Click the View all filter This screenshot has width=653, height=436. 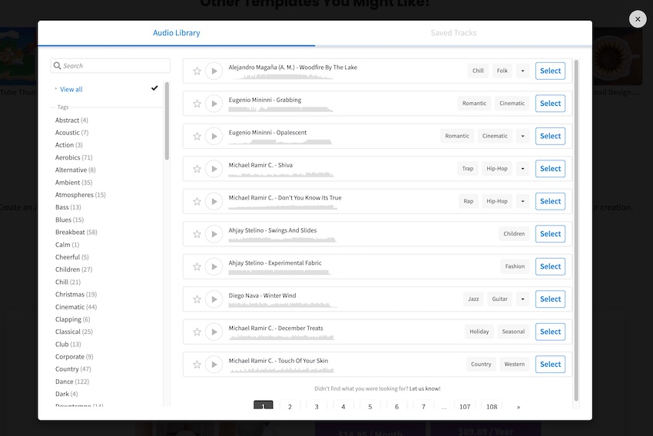[x=71, y=90]
